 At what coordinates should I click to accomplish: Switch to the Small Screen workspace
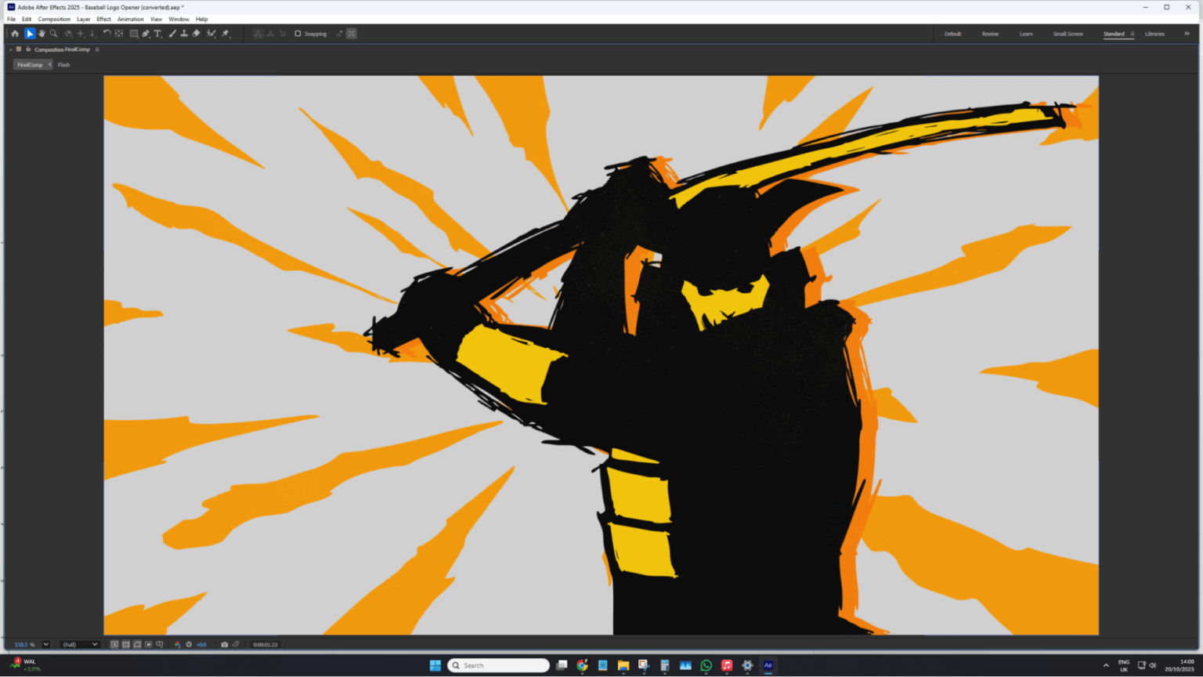coord(1068,34)
